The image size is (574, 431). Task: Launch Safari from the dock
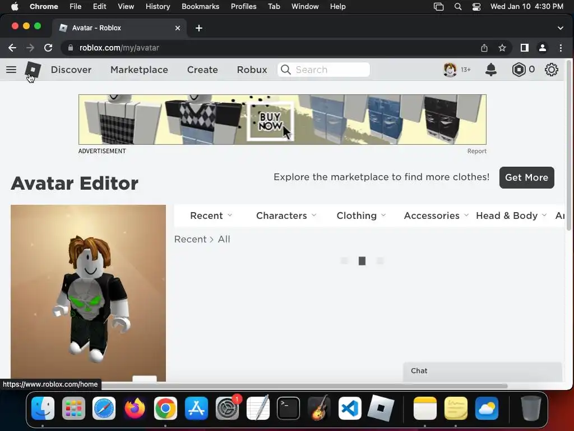[x=104, y=408]
